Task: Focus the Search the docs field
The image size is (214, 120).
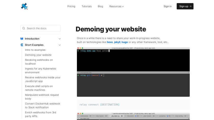Action: pos(41,28)
